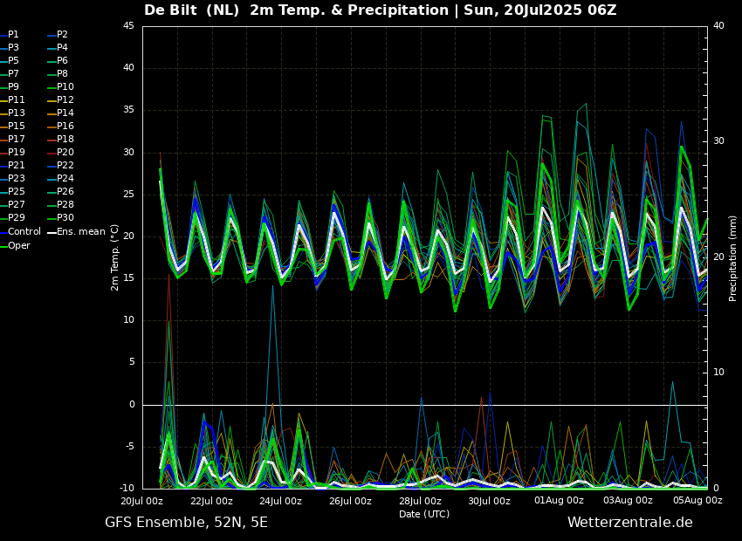The height and width of the screenshot is (541, 742).
Task: Click the 24Jul 00z date tick
Action: (280, 501)
